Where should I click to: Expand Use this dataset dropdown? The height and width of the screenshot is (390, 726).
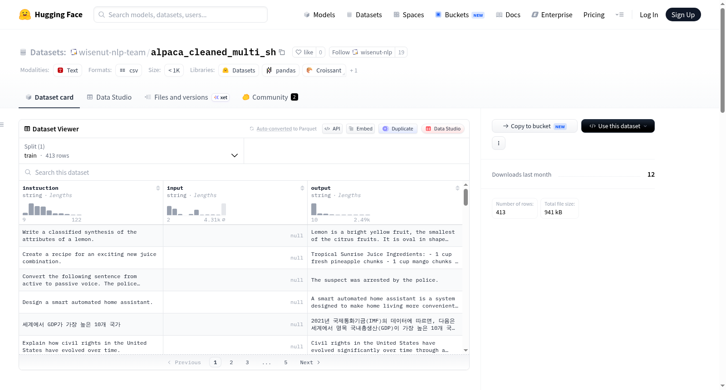(x=618, y=126)
